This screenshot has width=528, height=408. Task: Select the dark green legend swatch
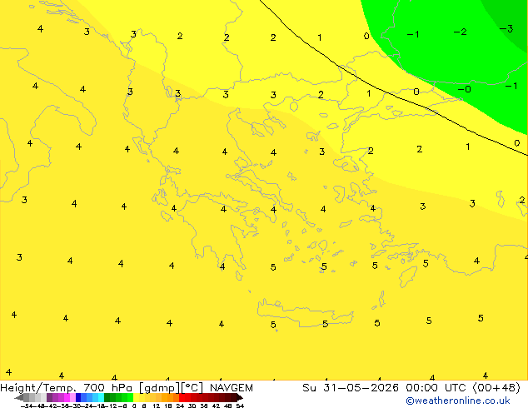pos(107,397)
